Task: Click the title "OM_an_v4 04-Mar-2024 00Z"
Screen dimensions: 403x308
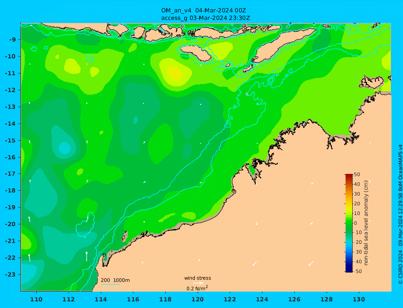Action: (x=204, y=11)
